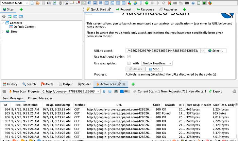Select Default Context in the tree

point(22,27)
